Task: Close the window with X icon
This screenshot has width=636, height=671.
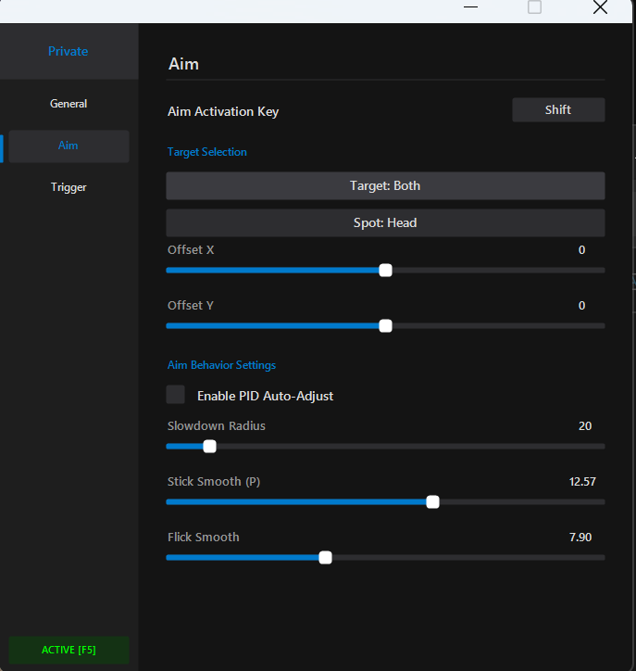Action: 600,7
